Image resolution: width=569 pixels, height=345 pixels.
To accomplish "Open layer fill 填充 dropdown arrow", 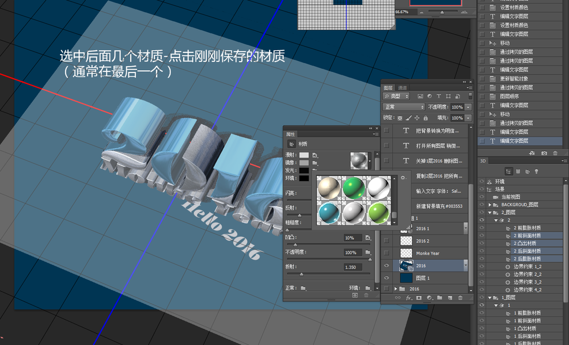I will (468, 118).
